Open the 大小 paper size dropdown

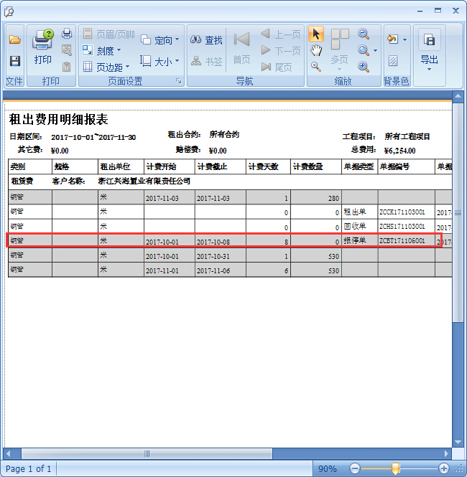(160, 62)
